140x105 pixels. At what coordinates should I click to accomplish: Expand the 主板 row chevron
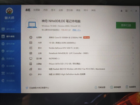133,53
